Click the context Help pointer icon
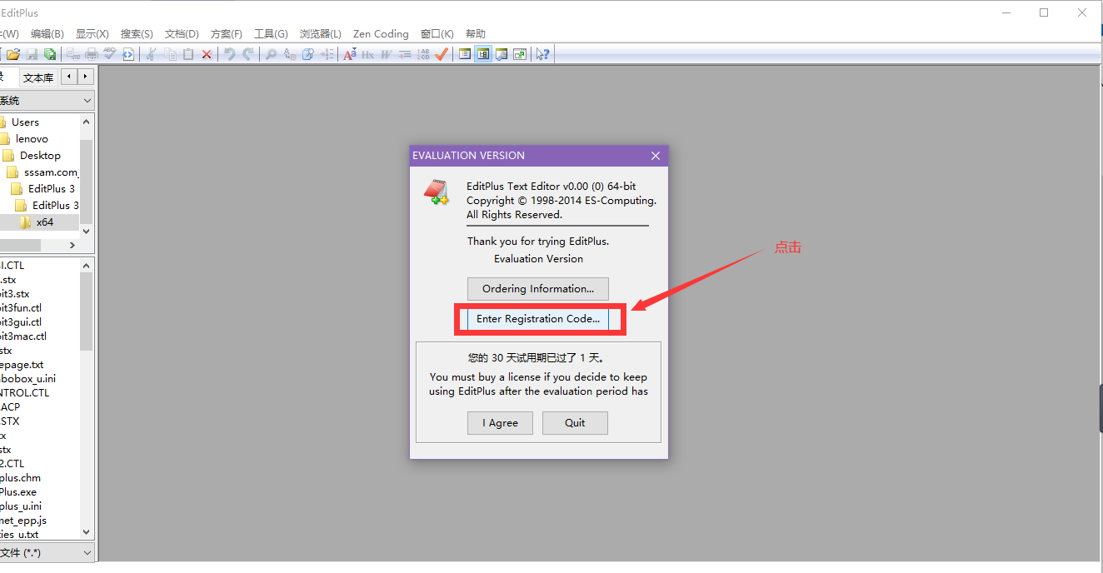 [x=542, y=54]
